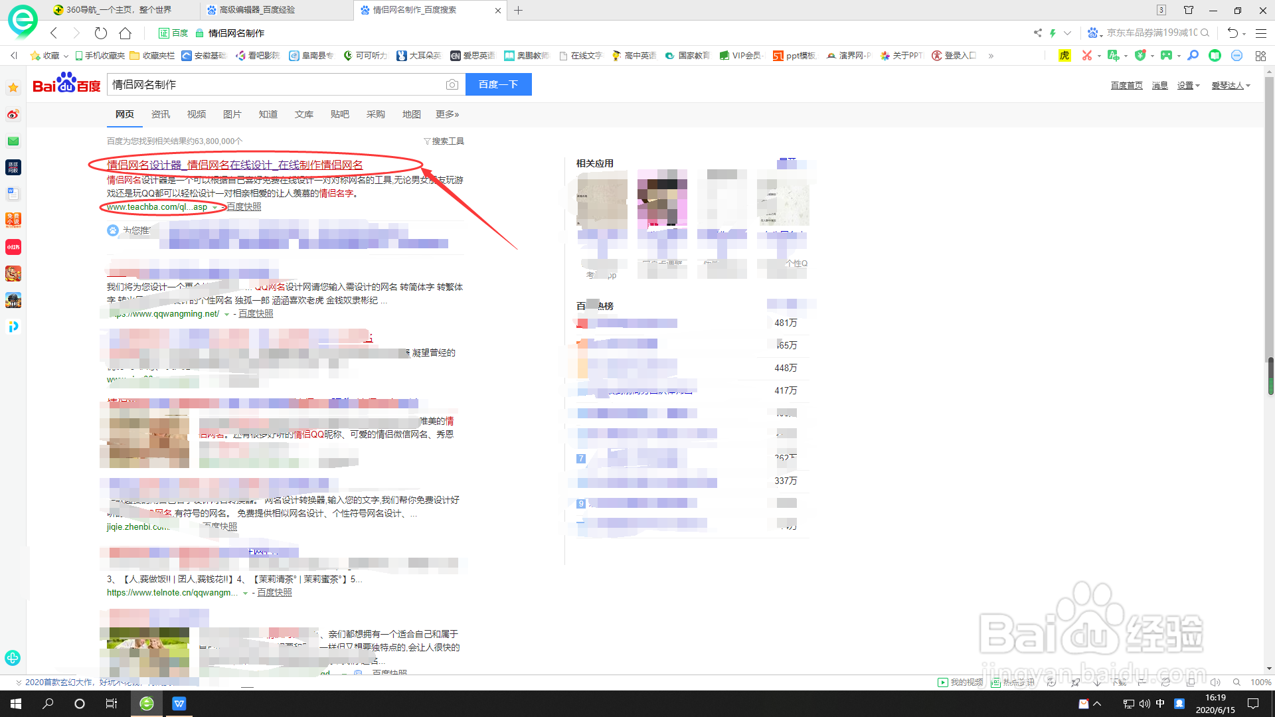
Task: Click the camera image-search icon in the search box
Action: (x=452, y=84)
